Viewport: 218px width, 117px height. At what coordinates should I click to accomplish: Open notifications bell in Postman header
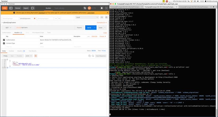(101, 8)
